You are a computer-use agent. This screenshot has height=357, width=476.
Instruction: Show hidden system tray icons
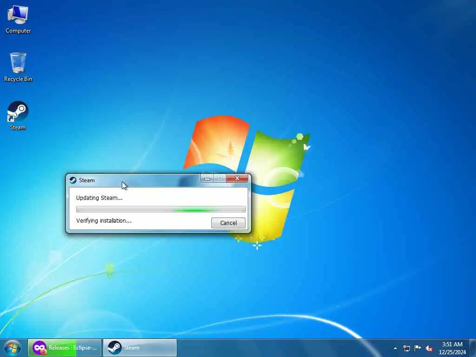pyautogui.click(x=395, y=348)
